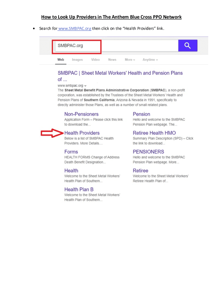The width and height of the screenshot is (223, 297).
Task: Open the Retiree Health HMO link
Action: (x=154, y=133)
